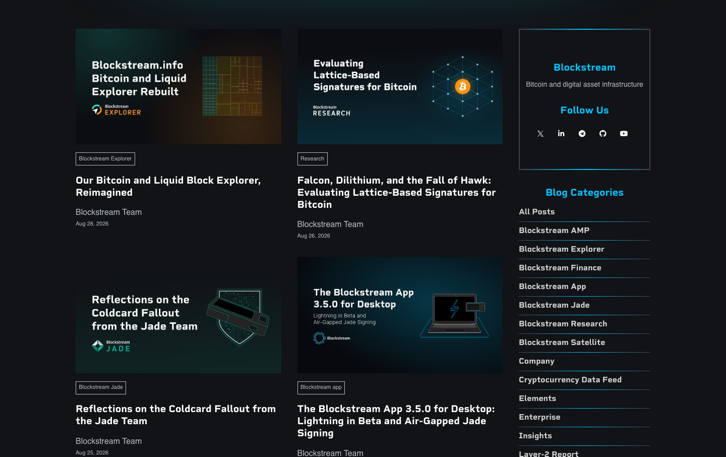This screenshot has height=457, width=726.
Task: Click the Blockstream Explorer tag
Action: pyautogui.click(x=105, y=159)
